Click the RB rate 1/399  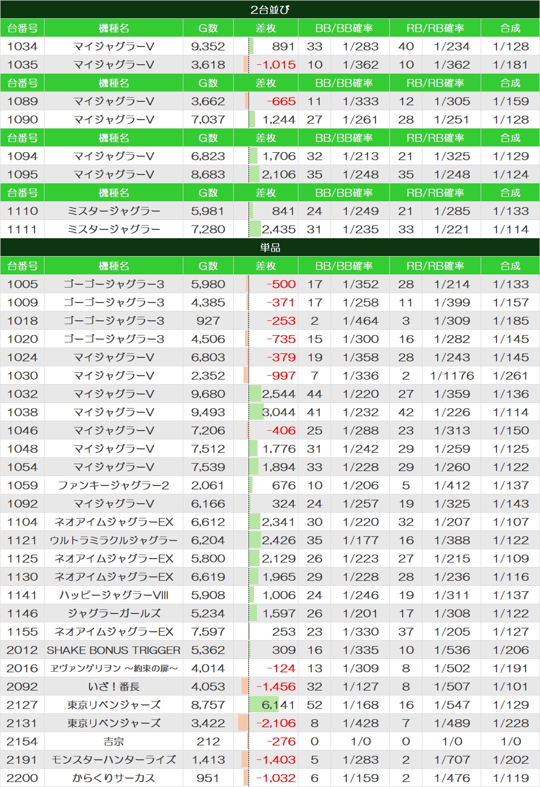[x=452, y=303]
